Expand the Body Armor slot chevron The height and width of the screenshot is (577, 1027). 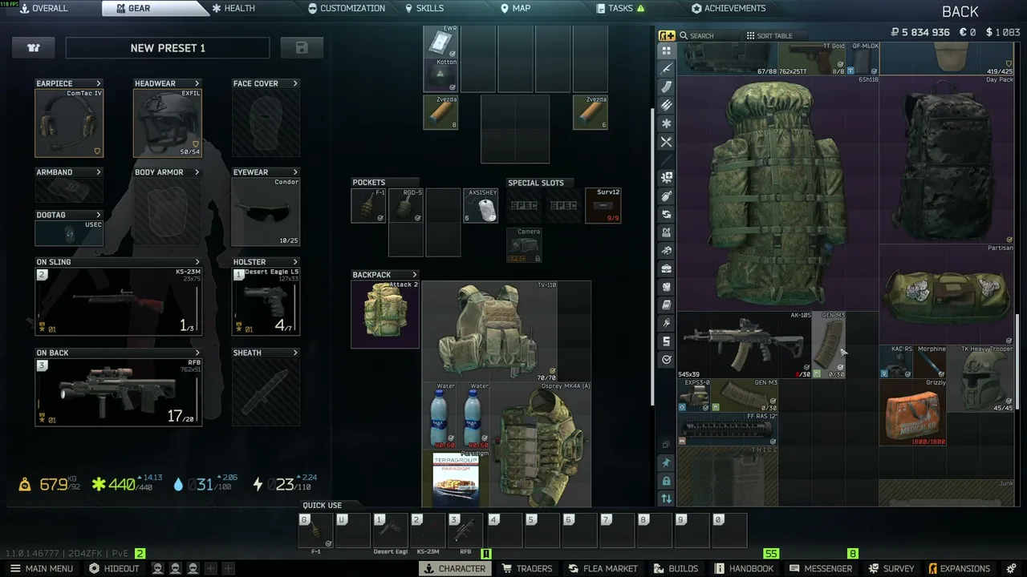[x=197, y=172]
